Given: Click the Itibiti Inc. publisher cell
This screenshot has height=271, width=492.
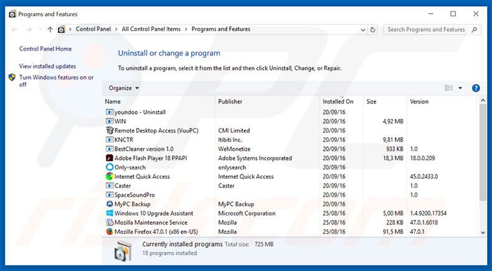Looking at the screenshot, I should coord(230,140).
